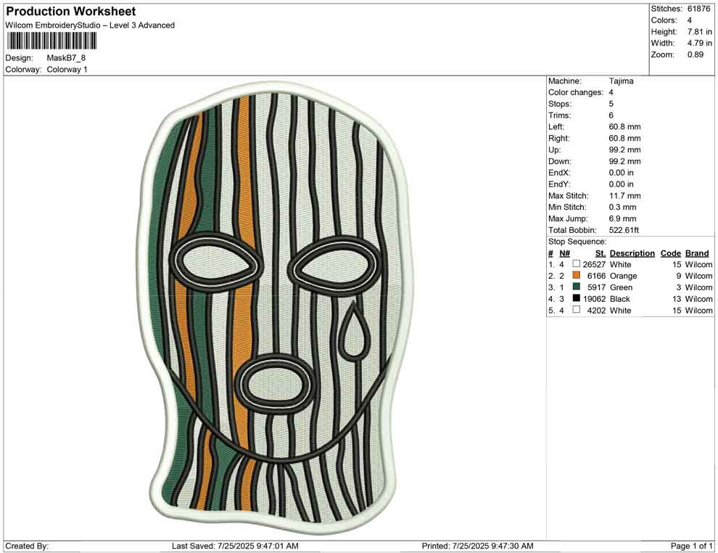This screenshot has width=718, height=553.
Task: Click the 'EndY:' value '0.00 in'
Action: [x=621, y=184]
